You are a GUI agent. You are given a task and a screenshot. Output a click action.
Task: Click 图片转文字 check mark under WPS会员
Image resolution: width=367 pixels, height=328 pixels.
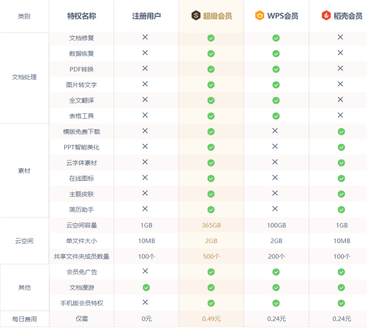click(276, 85)
